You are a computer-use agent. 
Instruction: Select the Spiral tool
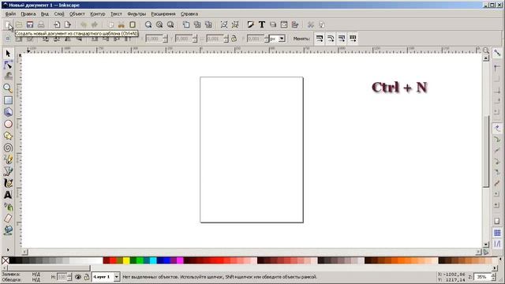click(8, 148)
